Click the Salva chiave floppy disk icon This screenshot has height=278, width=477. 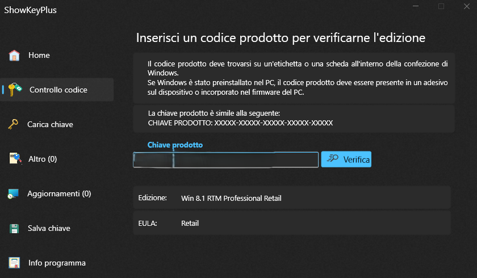(14, 229)
